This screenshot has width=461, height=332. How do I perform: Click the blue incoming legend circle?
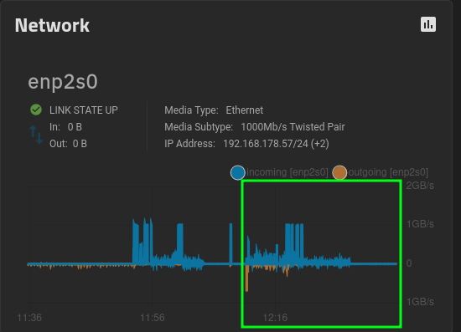point(237,172)
